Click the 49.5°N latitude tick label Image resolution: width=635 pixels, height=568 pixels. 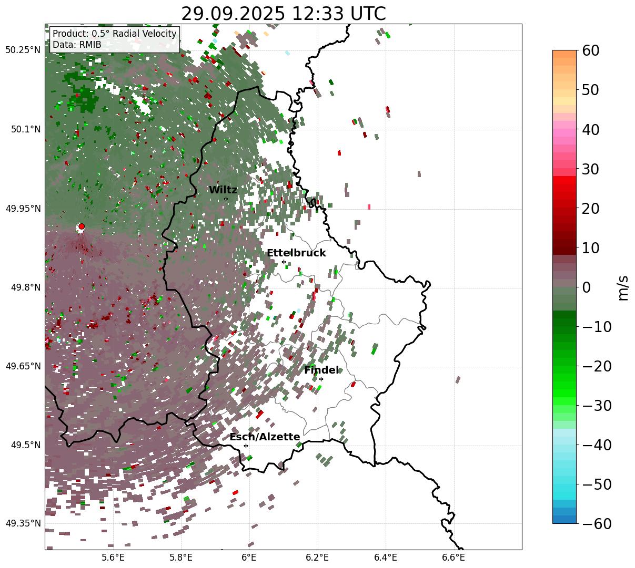tap(25, 445)
